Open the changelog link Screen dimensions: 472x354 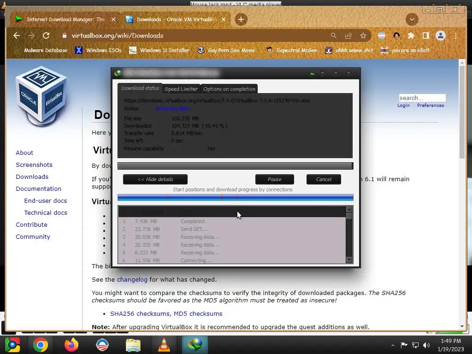[x=132, y=280]
